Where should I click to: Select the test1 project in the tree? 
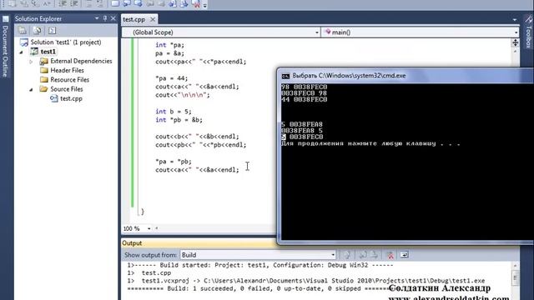tap(48, 52)
